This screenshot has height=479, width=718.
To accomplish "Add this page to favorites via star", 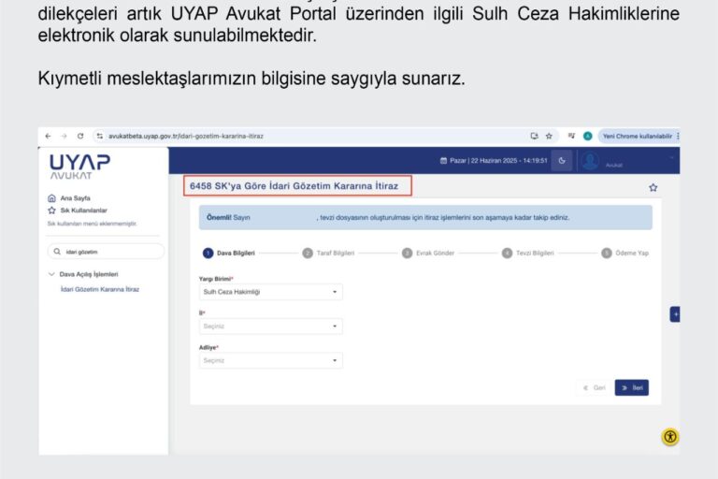I will coord(653,187).
